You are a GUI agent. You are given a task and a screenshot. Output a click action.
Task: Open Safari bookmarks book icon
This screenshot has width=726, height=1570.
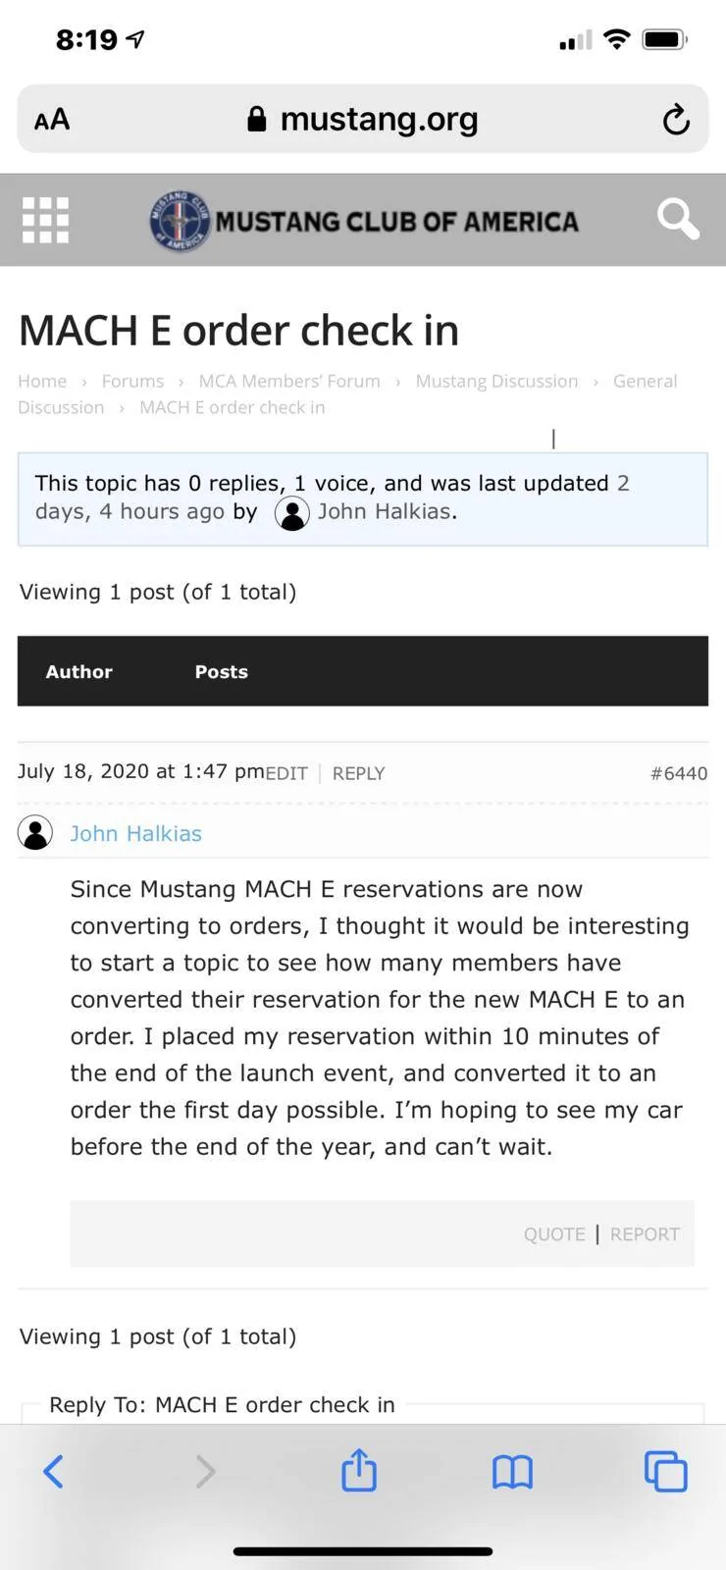(x=512, y=1472)
